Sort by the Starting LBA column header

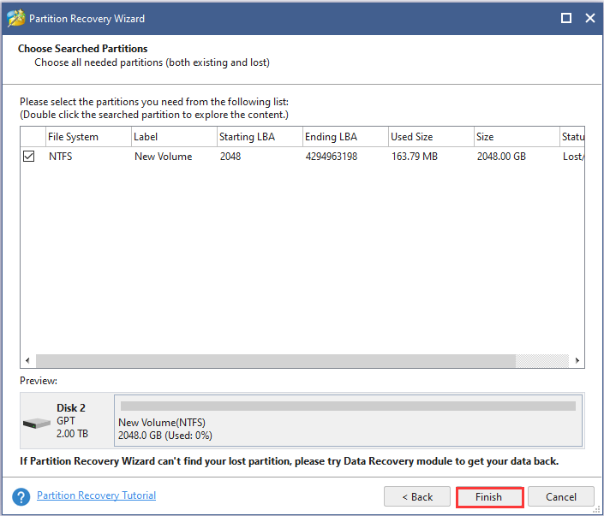click(260, 137)
